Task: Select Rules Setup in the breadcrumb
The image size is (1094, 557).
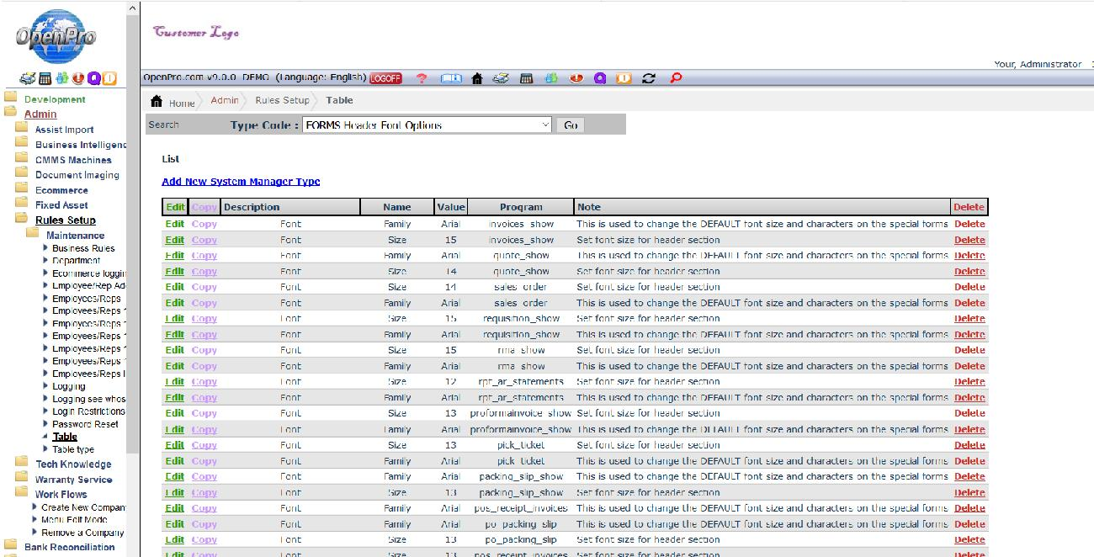Action: pos(282,100)
